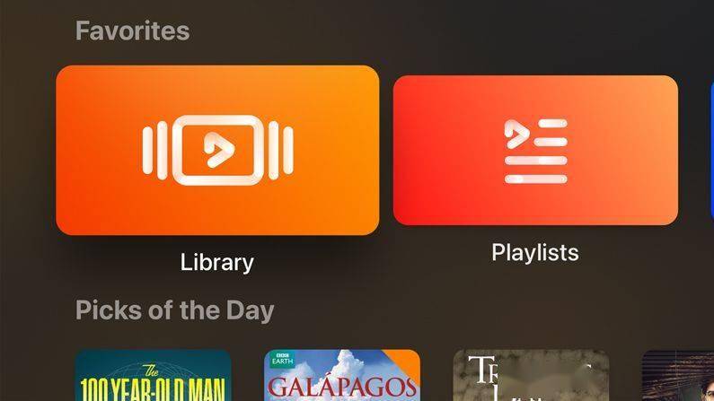Open the red Playlists tile
Viewport: 714px width, 401px height.
535,150
